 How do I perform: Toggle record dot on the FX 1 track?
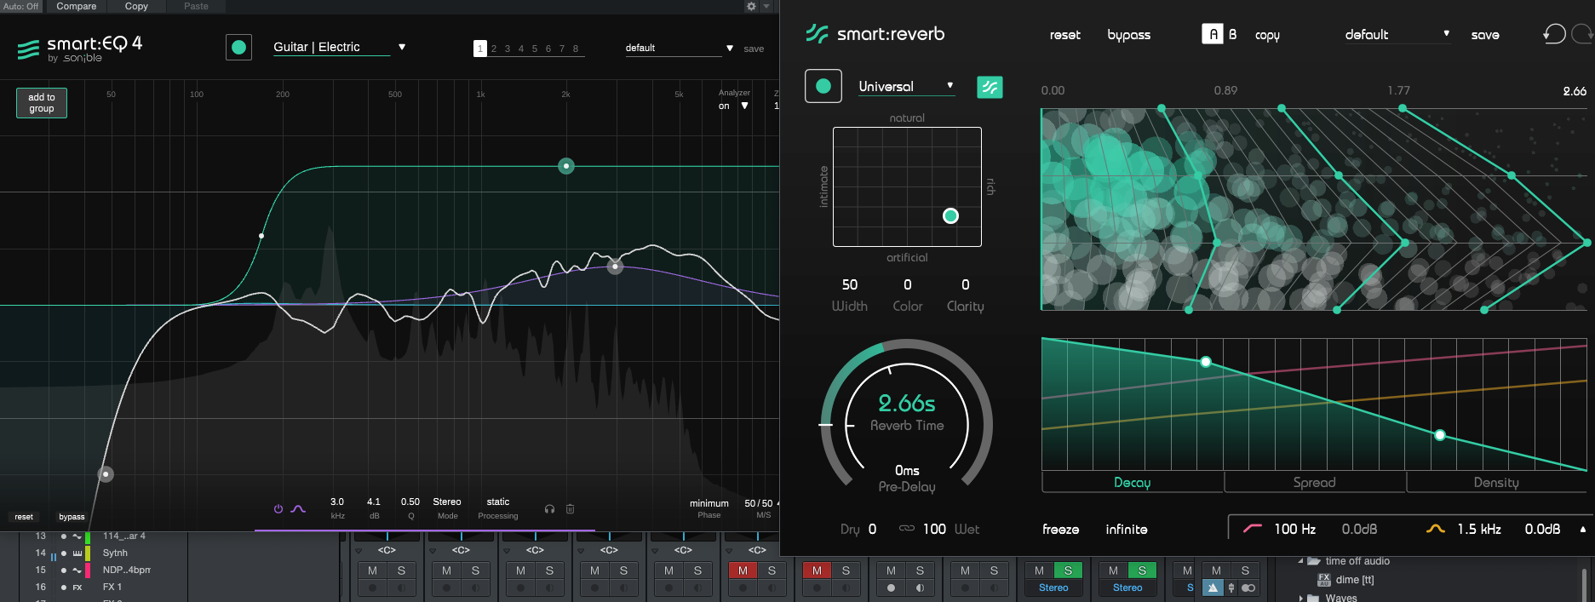(64, 588)
